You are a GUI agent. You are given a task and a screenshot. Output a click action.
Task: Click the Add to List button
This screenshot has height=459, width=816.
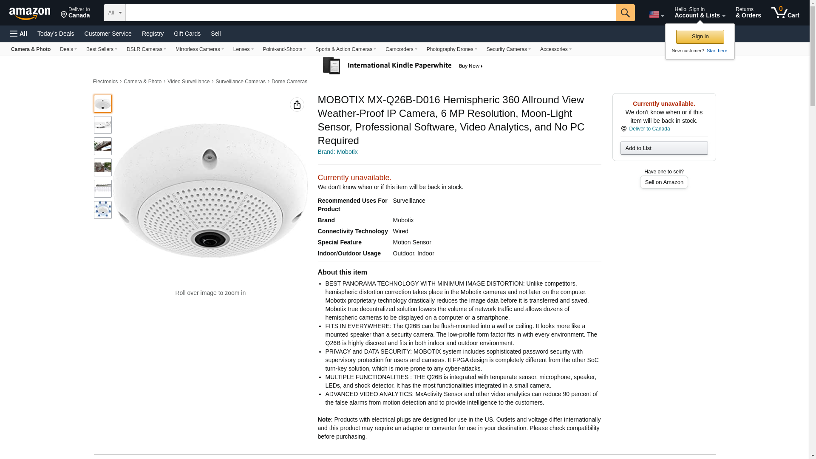(x=663, y=148)
